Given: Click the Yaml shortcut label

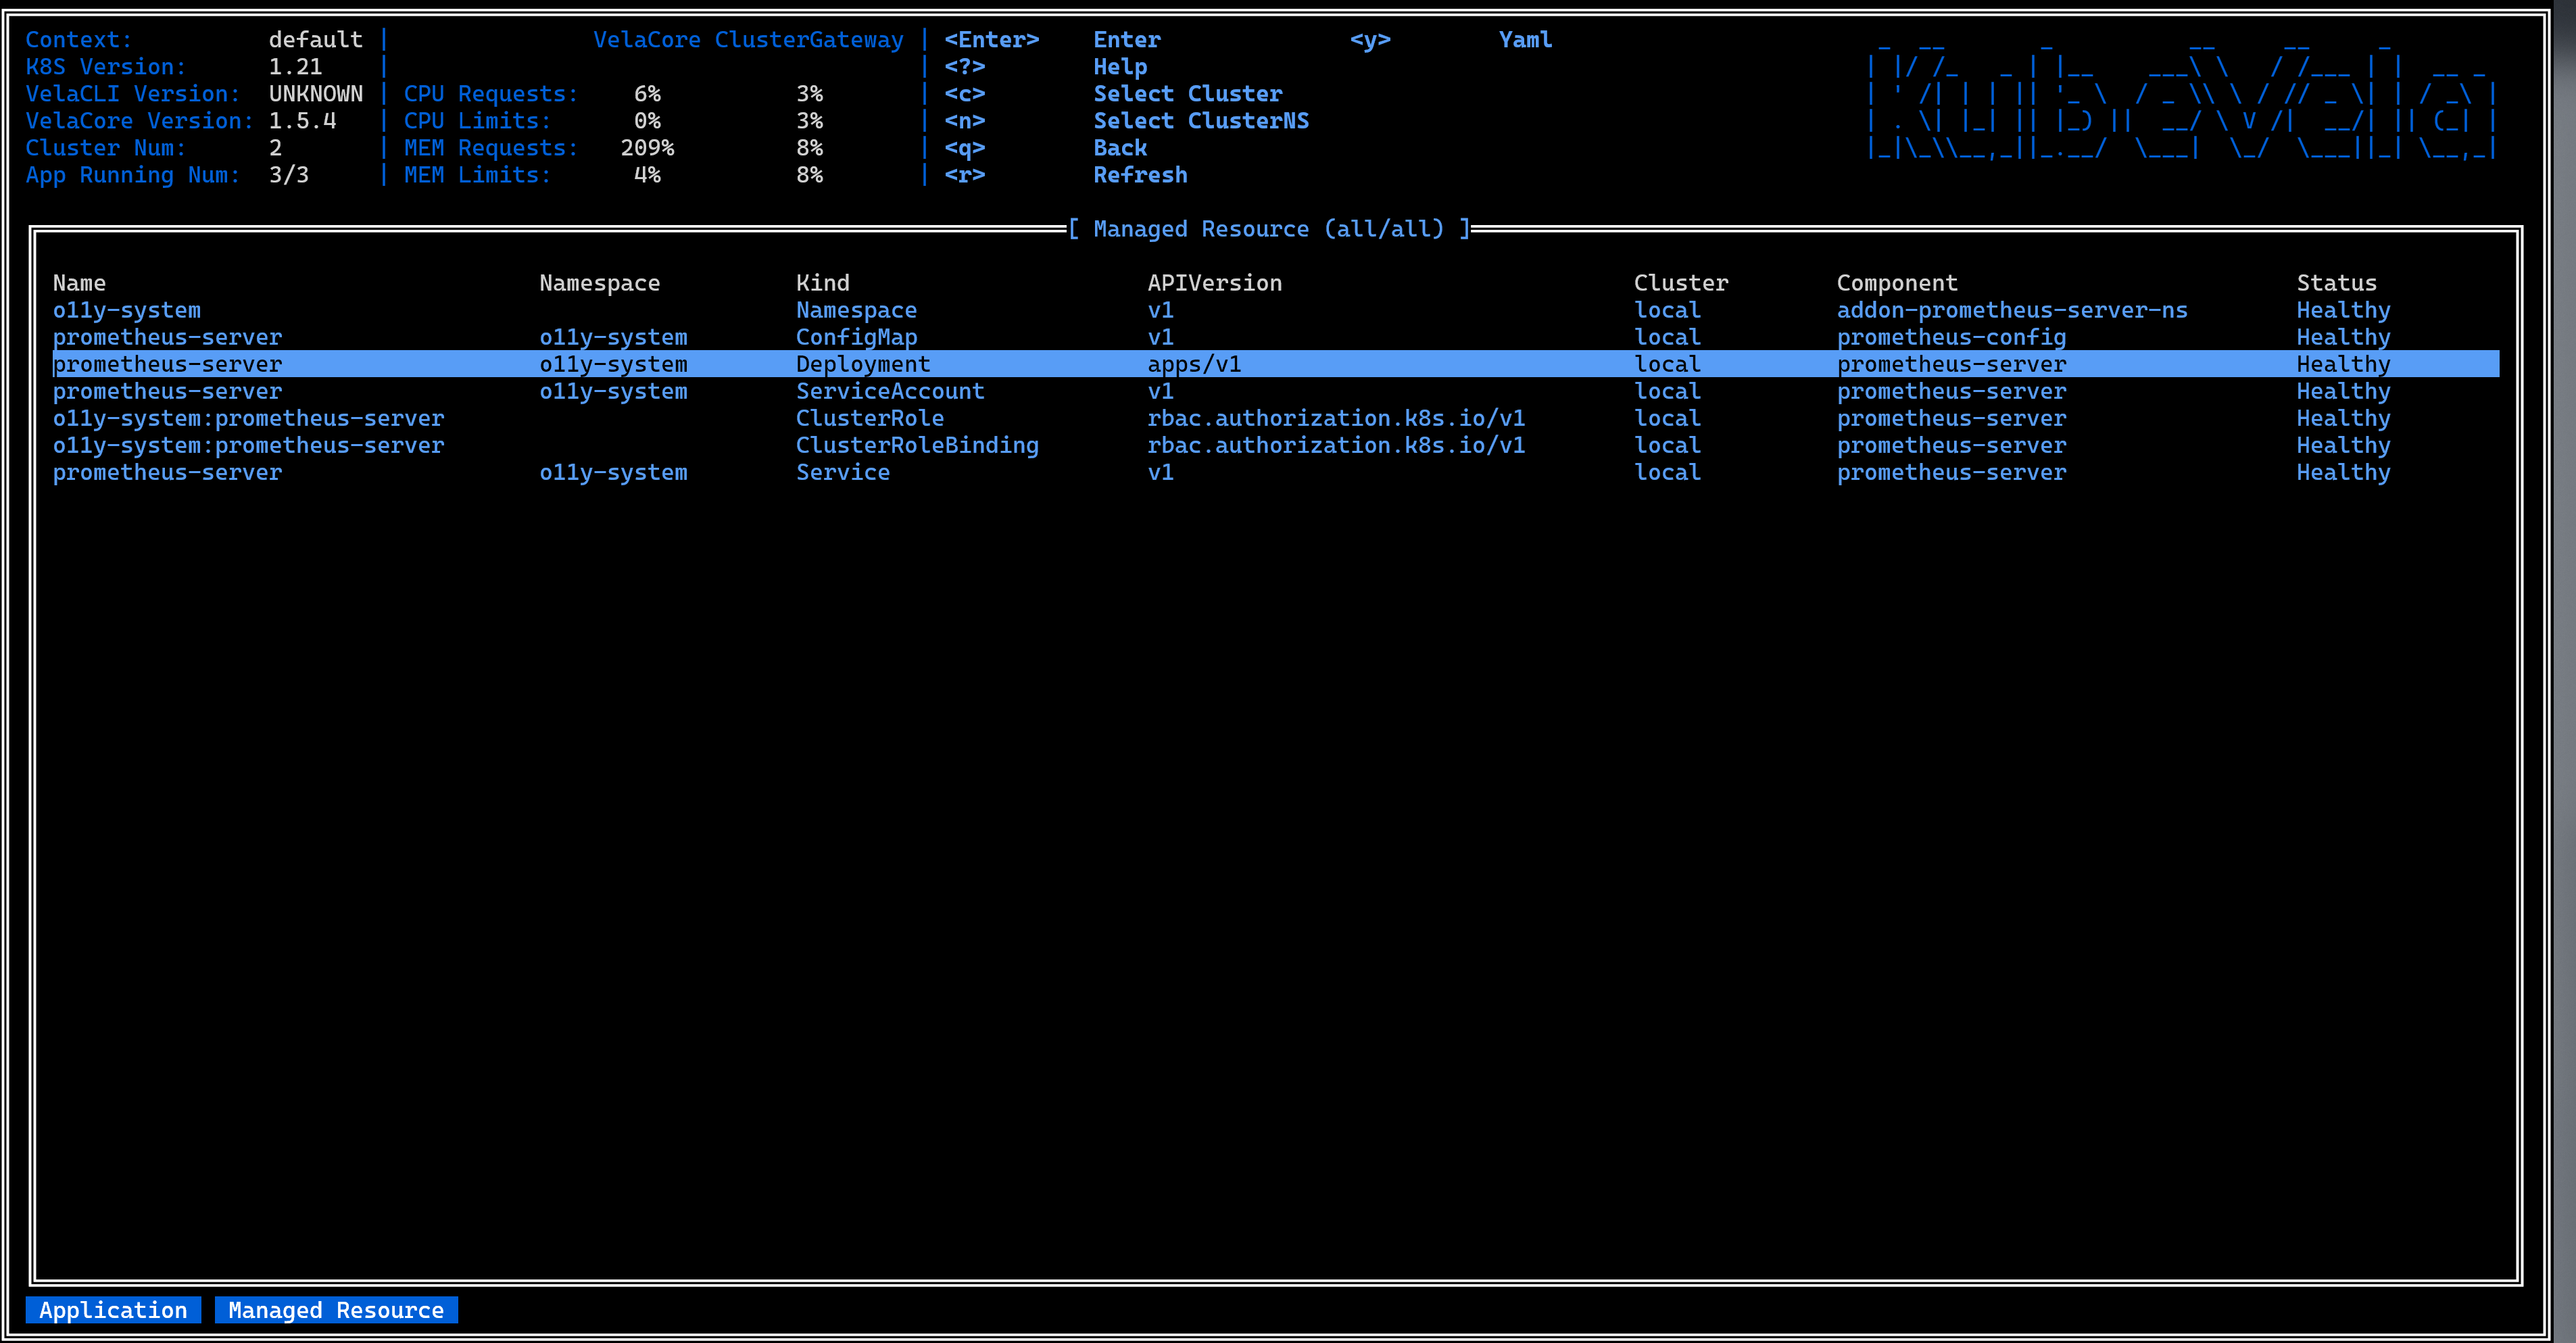Looking at the screenshot, I should click(1525, 40).
